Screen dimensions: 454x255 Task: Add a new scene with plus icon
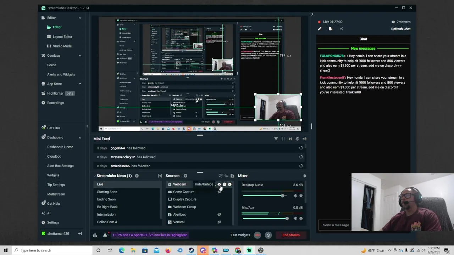(137, 176)
